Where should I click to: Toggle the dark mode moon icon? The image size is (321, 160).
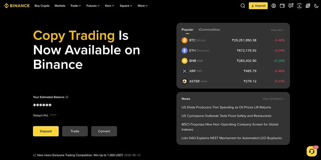tap(316, 6)
